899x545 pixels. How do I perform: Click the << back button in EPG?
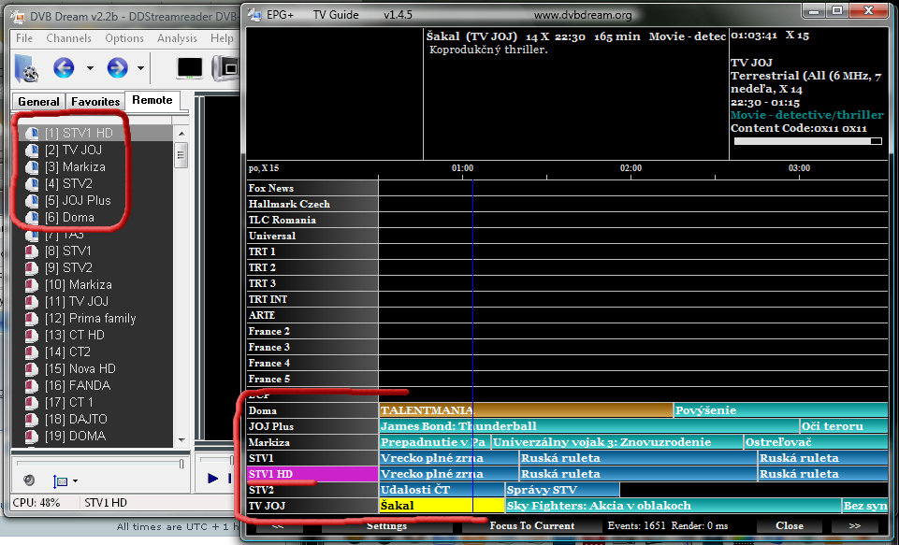tap(278, 525)
